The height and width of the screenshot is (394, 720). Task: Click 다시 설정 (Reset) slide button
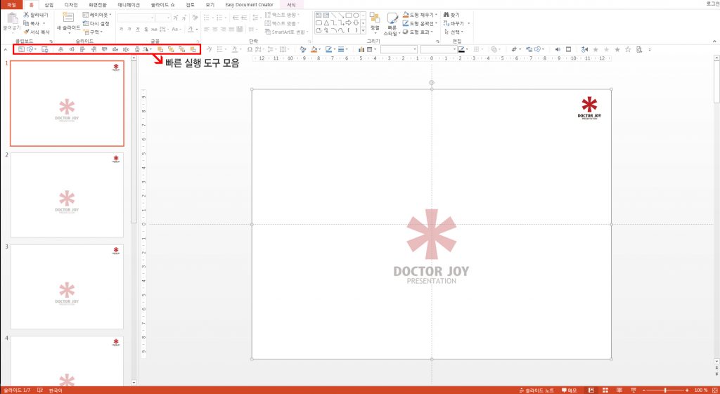click(x=96, y=23)
